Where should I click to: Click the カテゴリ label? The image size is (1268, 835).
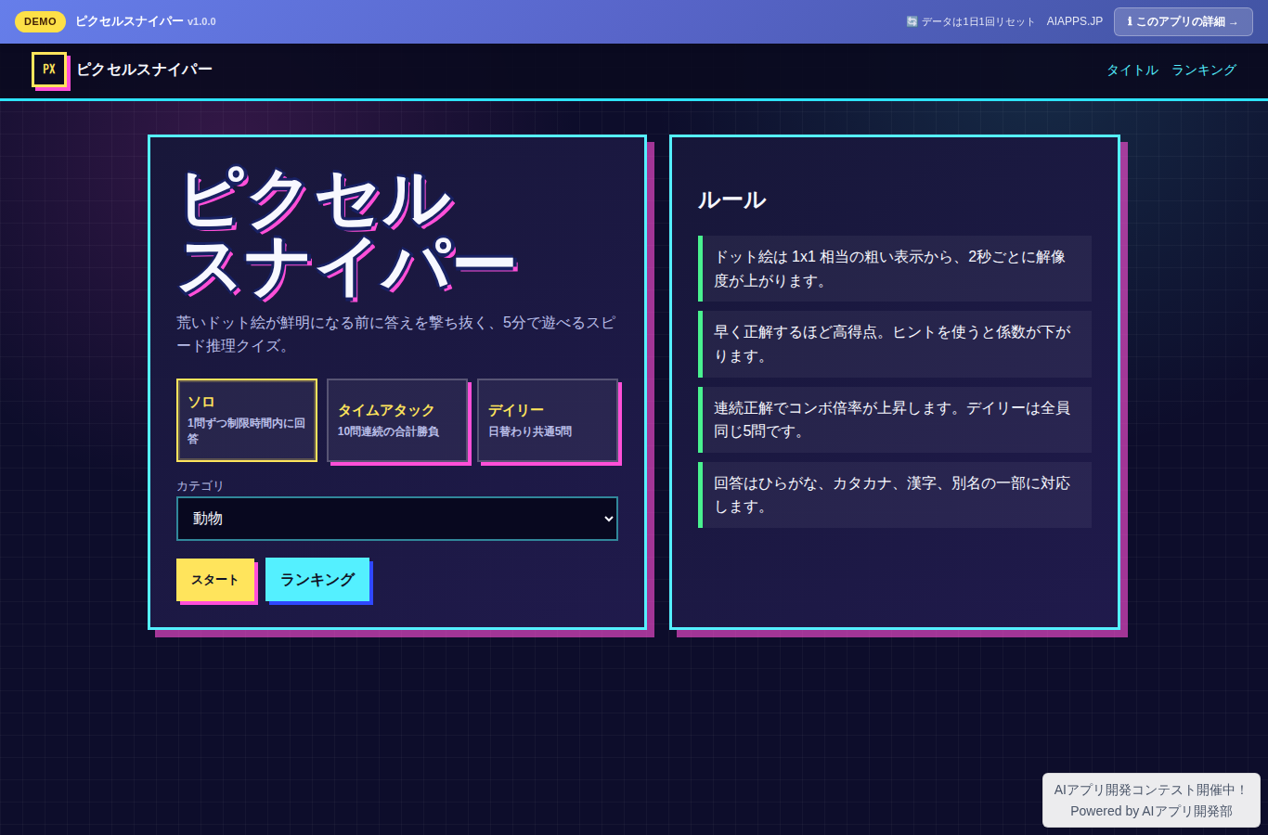tap(201, 485)
